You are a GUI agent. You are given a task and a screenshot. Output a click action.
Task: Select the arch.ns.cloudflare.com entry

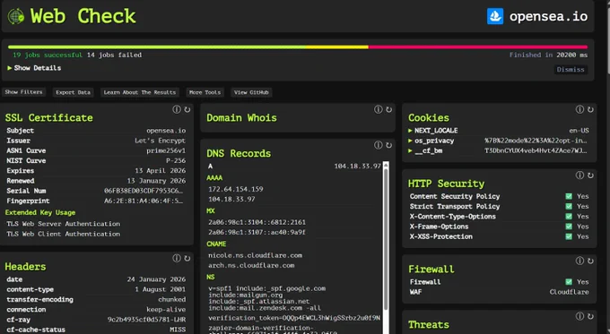coord(251,266)
